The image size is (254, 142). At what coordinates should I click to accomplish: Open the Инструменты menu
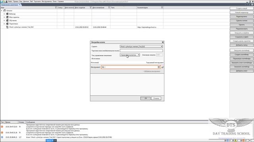coord(47,2)
